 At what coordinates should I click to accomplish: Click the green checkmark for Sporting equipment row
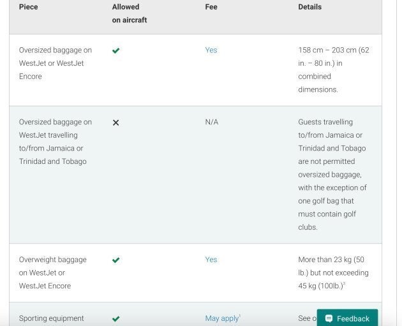pyautogui.click(x=115, y=318)
